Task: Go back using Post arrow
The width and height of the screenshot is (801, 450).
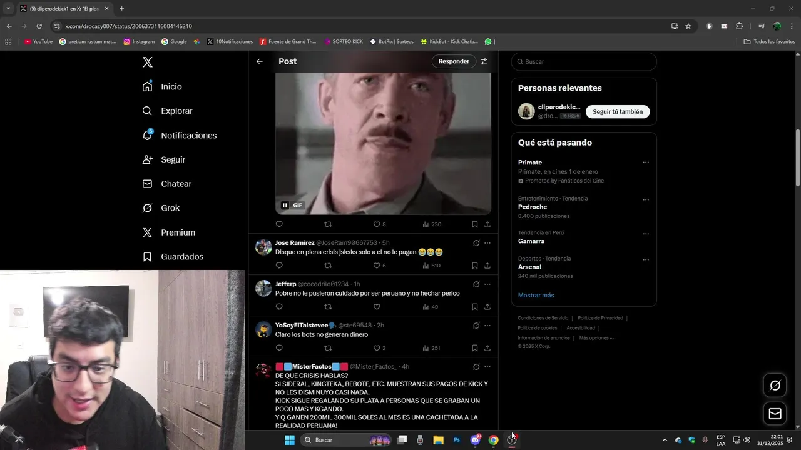Action: [x=260, y=61]
